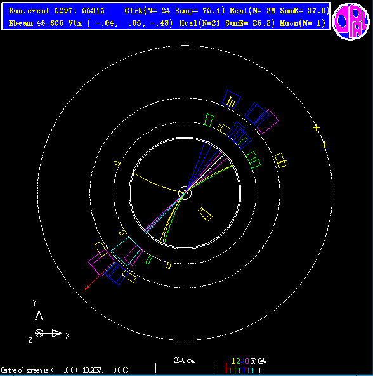Click the Centre of screen coordinates text
Screen dimensions: 373x376
[65, 370]
